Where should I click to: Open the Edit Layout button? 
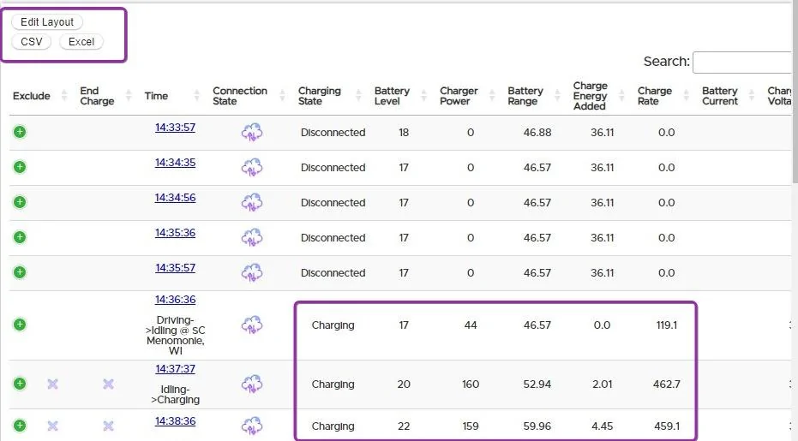[47, 22]
